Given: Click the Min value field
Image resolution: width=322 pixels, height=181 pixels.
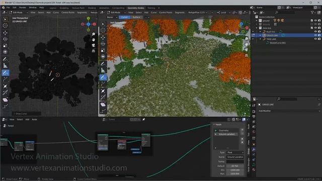Looking at the screenshot, I should click(235, 170).
